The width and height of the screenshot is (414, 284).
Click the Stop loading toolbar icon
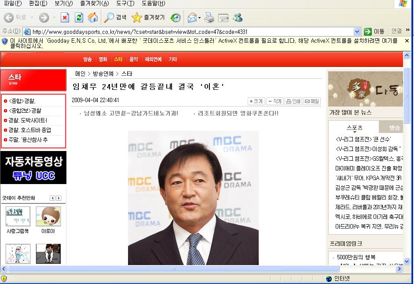(65, 18)
